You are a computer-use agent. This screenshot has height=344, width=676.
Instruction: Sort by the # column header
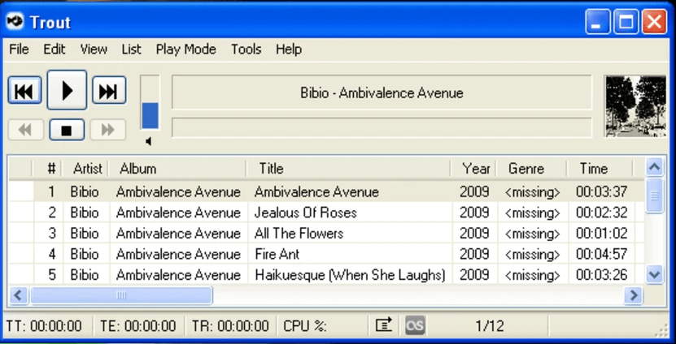click(x=47, y=168)
